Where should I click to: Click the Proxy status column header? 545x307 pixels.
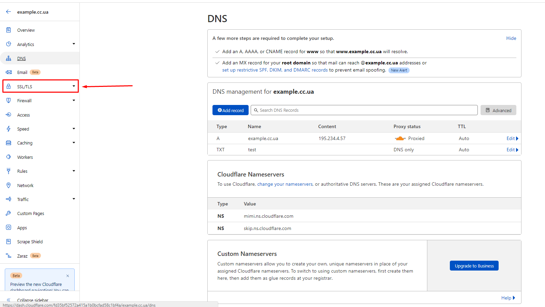pos(407,126)
